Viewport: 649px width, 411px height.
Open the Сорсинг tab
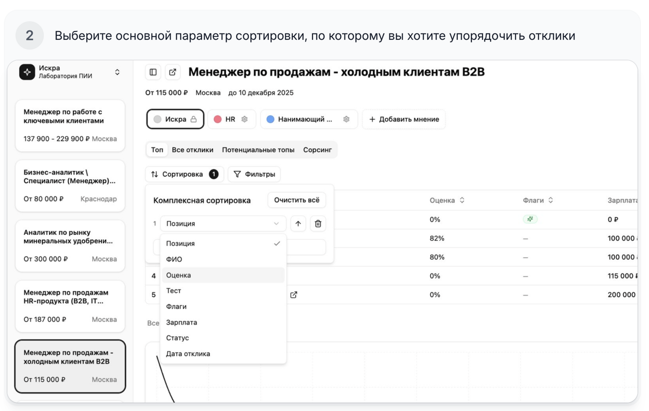pyautogui.click(x=317, y=150)
